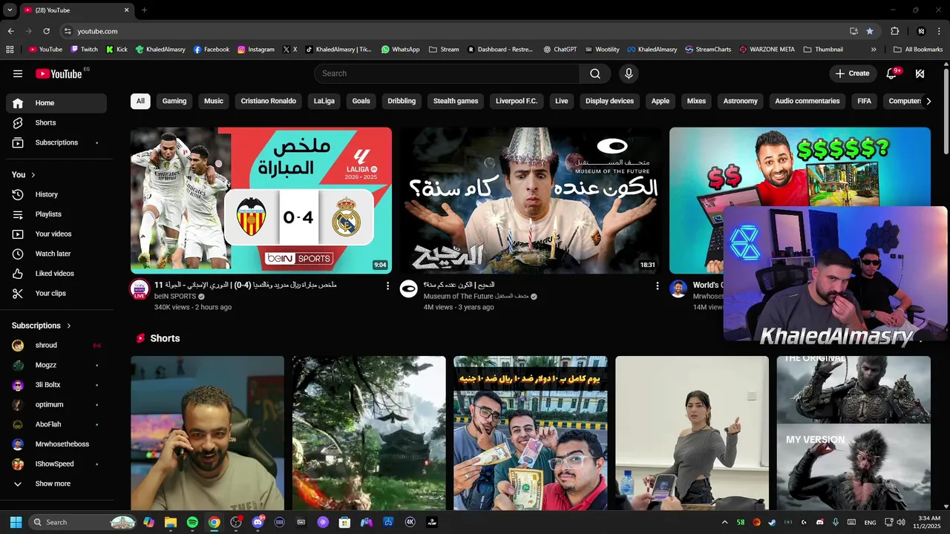Open Chrome tab search dropdown
Viewport: 950px width, 534px height.
10,10
